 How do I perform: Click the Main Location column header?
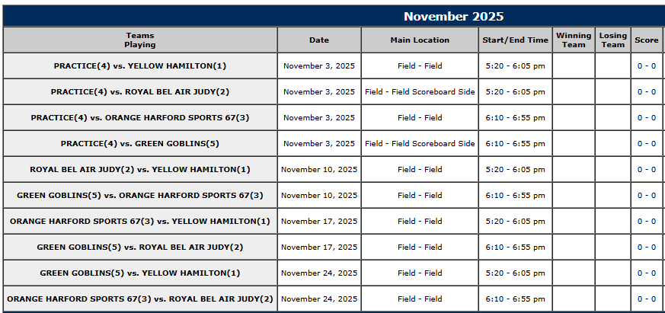[420, 40]
